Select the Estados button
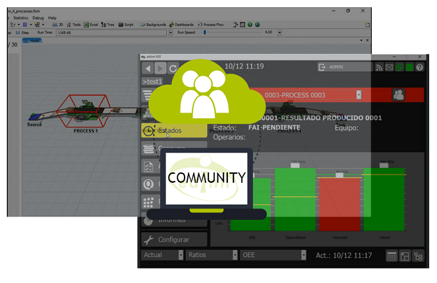This screenshot has height=283, width=437. [174, 130]
